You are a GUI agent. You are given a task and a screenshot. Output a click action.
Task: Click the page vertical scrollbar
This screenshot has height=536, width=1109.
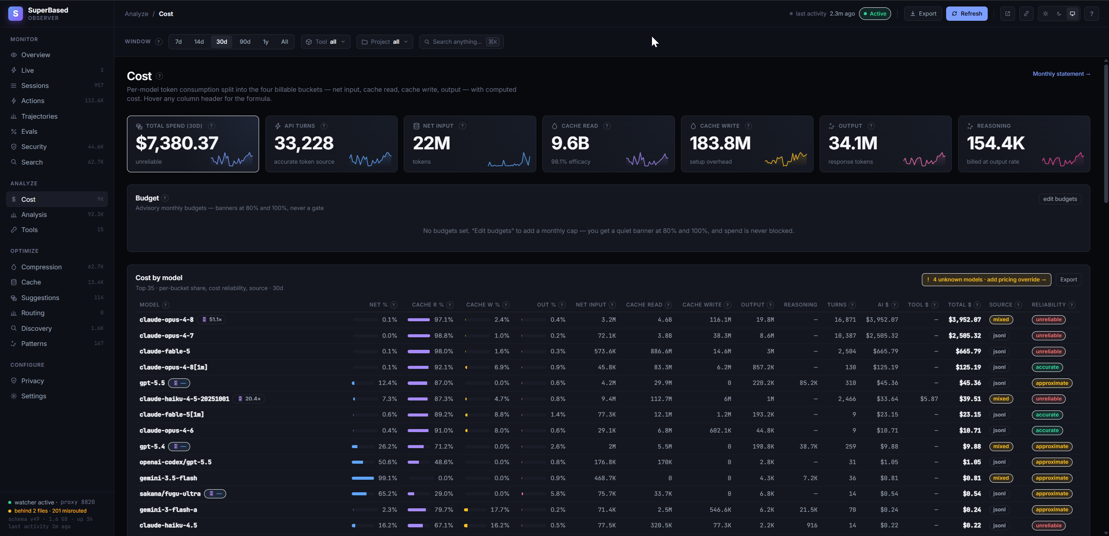1106,134
